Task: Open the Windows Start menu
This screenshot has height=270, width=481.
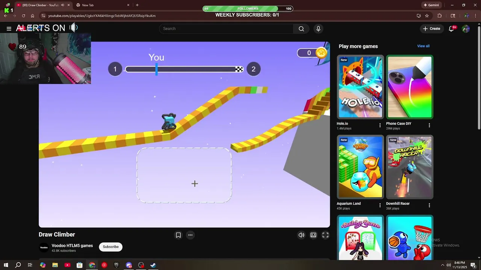Action: click(x=6, y=265)
